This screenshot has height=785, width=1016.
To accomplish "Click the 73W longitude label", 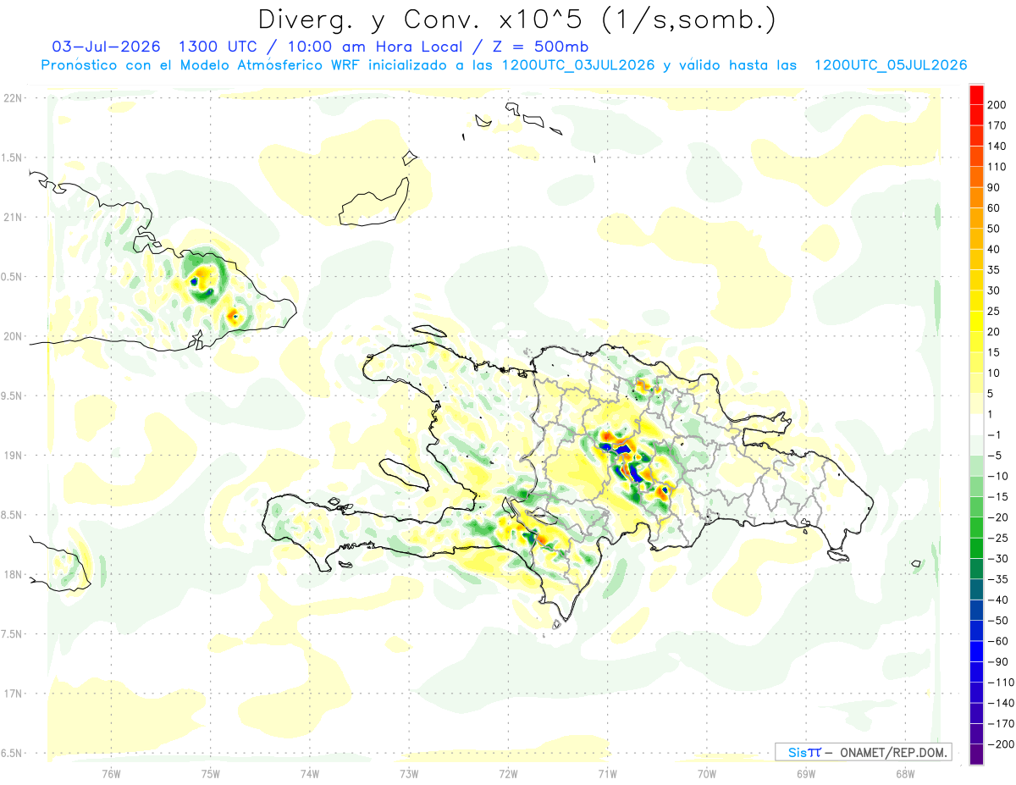I will pyautogui.click(x=409, y=773).
